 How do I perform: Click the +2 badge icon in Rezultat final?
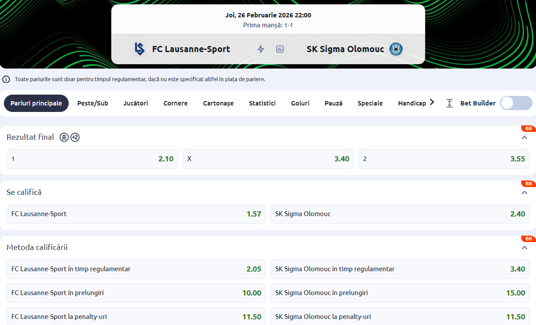pyautogui.click(x=75, y=138)
